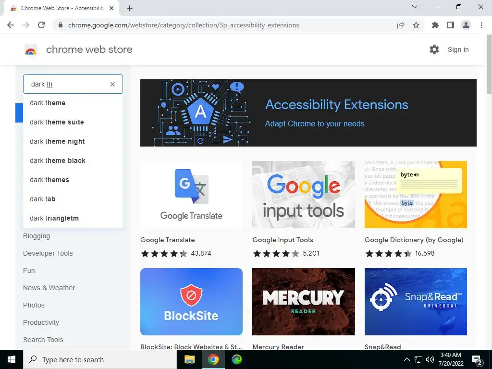The width and height of the screenshot is (492, 369).
Task: Click Google Input Tools' 5,201 rating count
Action: pos(311,253)
